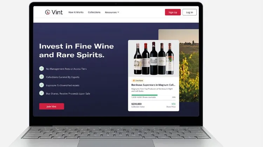Screen dimensions: 263x147
Task: Click the vineyard background photo
Action: [189, 66]
